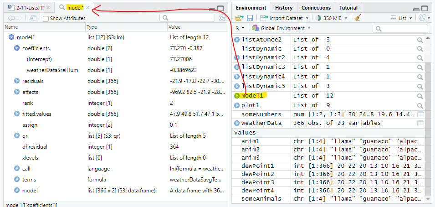Screen dimensions: 435x207
Task: Switch to the Environment tab
Action: (x=251, y=8)
